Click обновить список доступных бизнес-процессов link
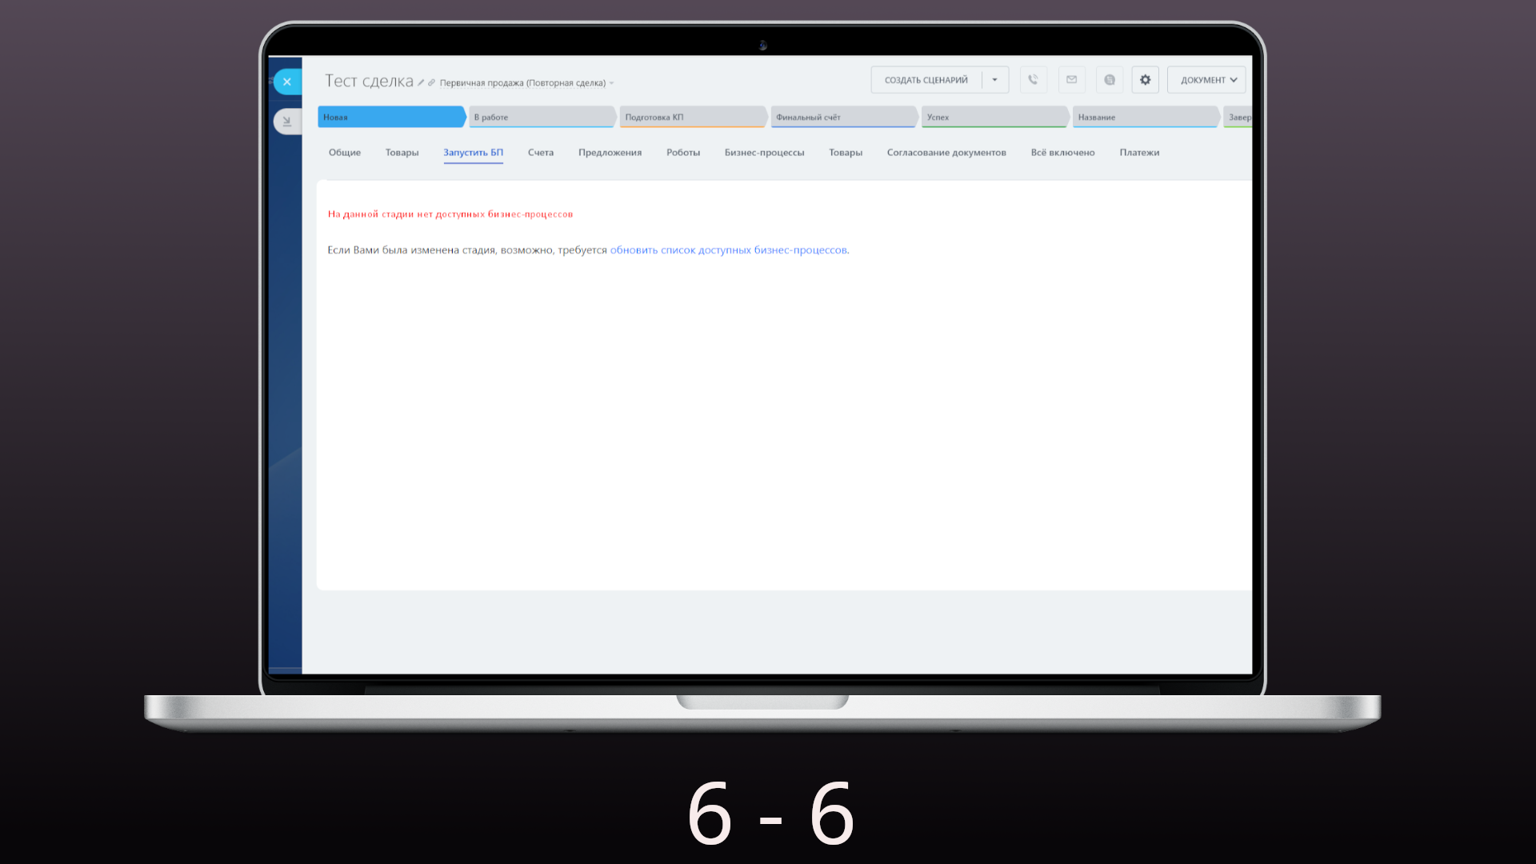Screen dimensions: 1536x864 728,250
